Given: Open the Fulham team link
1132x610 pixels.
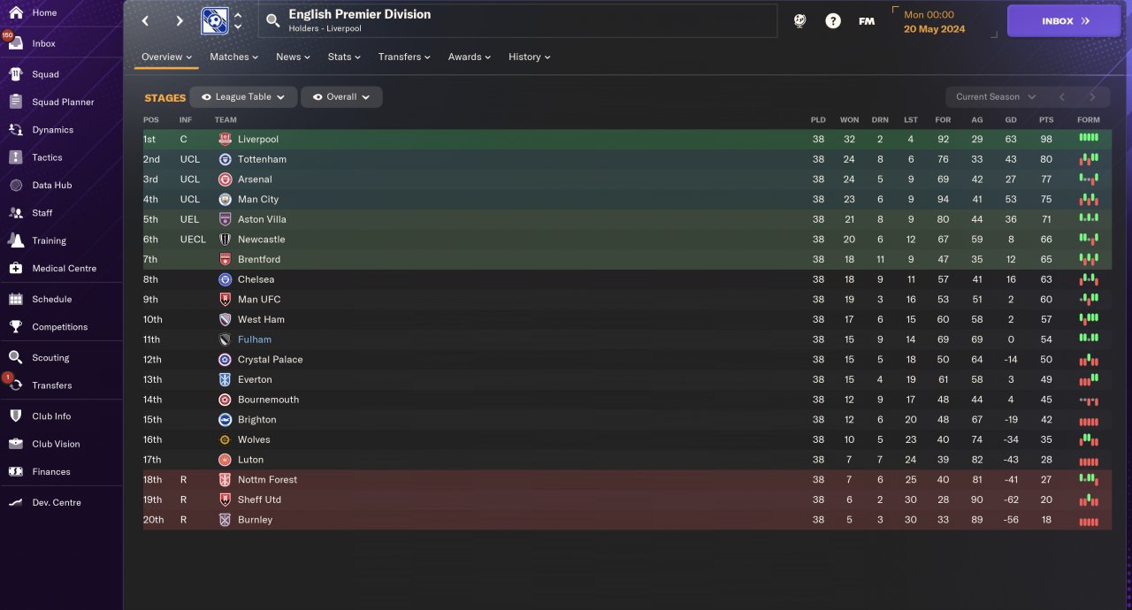Looking at the screenshot, I should pos(255,339).
